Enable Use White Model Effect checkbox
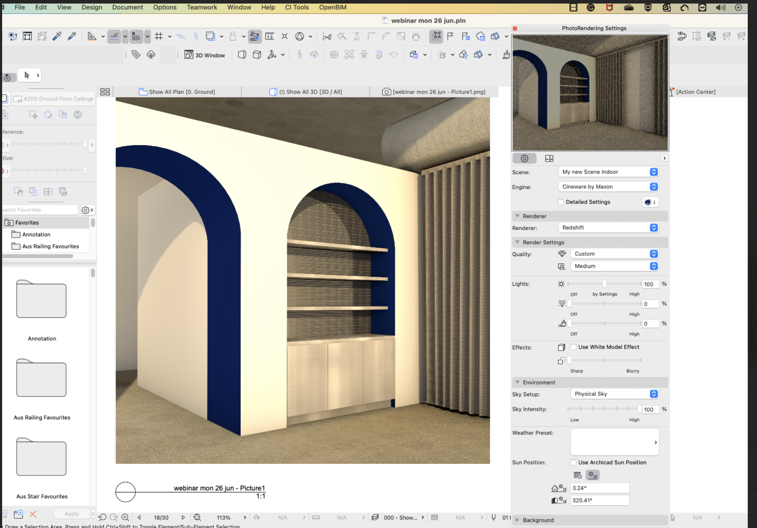This screenshot has width=757, height=528. (573, 347)
